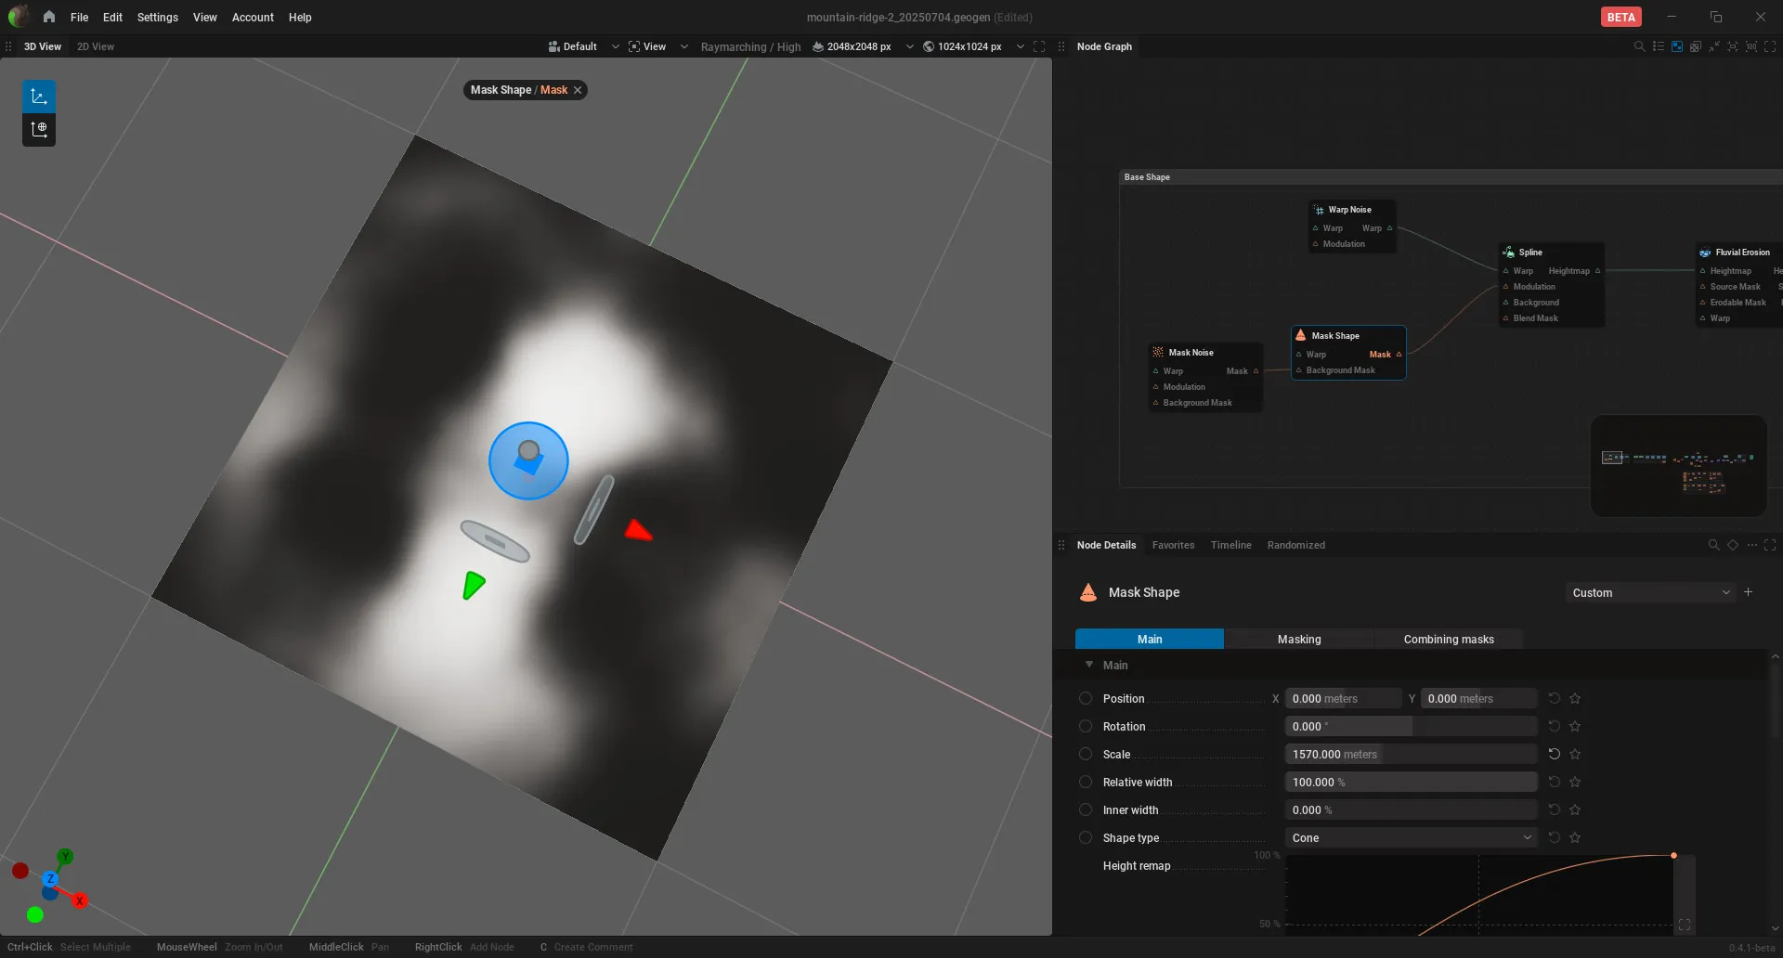This screenshot has height=958, width=1783.
Task: Toggle the Position animation circle
Action: pos(1085,698)
